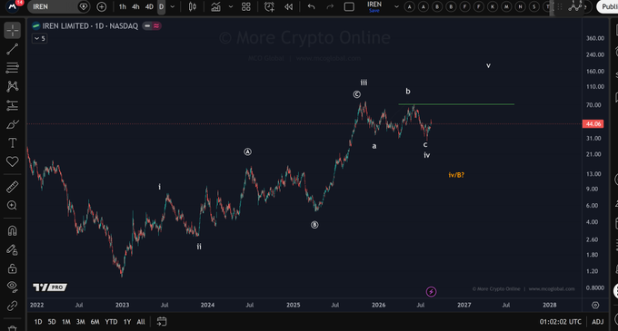Click the pink data mode indicator

pyautogui.click(x=156, y=26)
